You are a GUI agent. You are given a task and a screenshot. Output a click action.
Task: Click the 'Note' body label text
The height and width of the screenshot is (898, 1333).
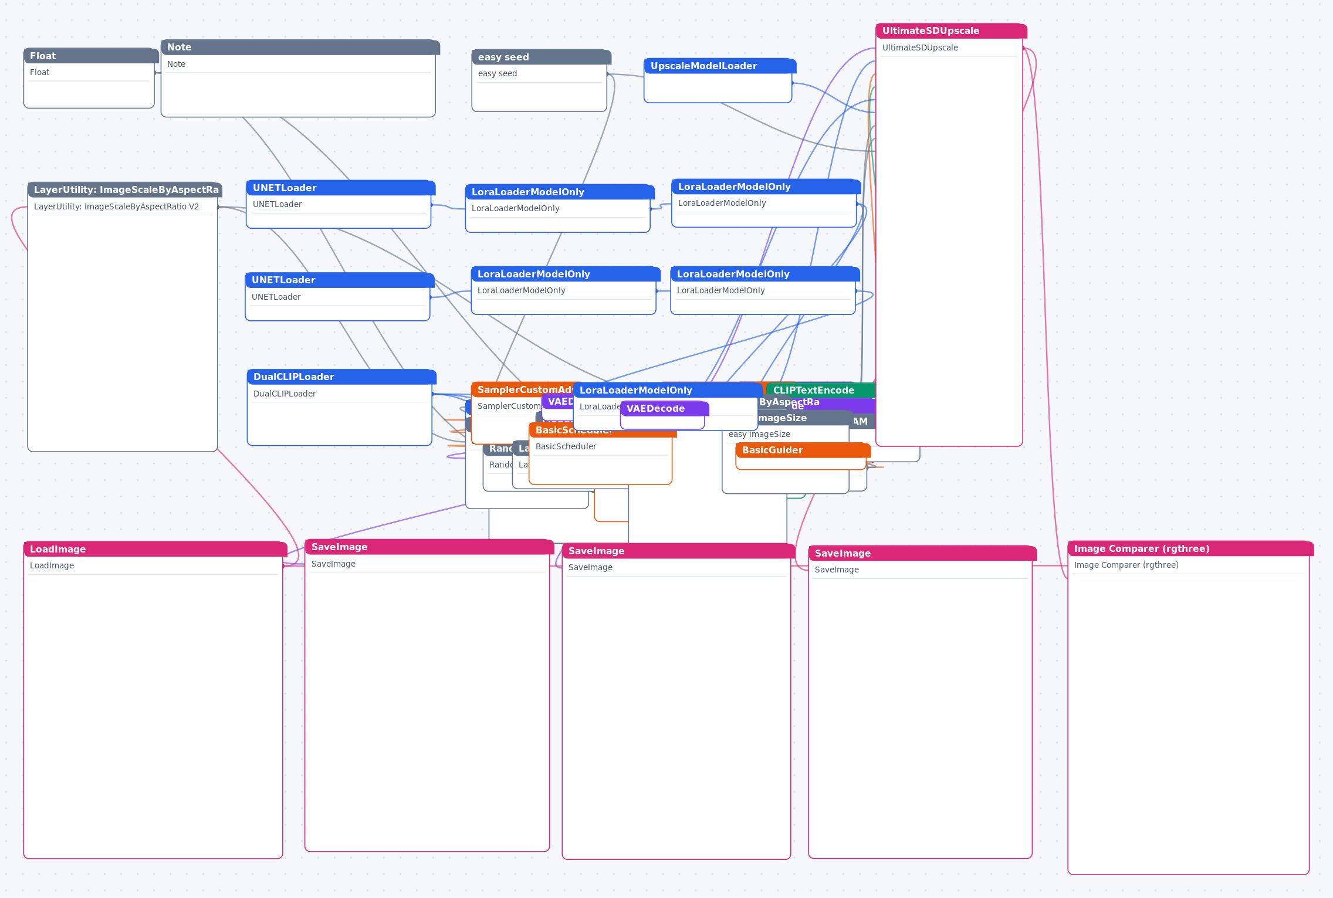(176, 64)
